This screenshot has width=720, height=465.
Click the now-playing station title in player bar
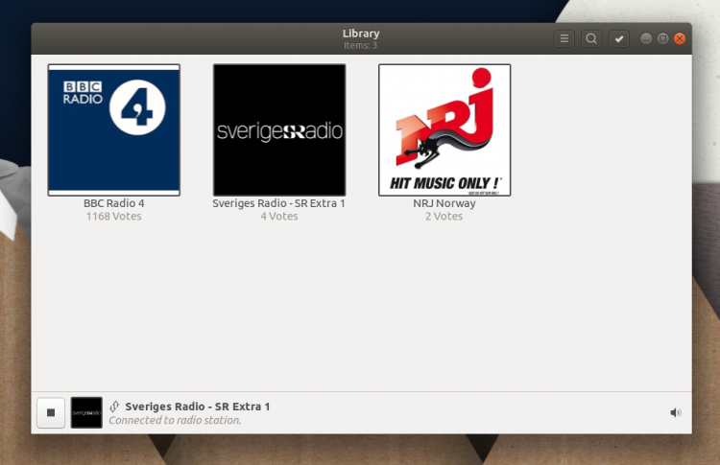(x=198, y=407)
